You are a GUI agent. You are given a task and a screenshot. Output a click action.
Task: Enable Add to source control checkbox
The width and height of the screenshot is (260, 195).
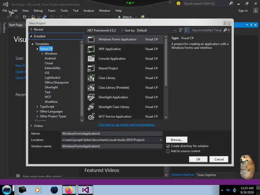(x=168, y=151)
